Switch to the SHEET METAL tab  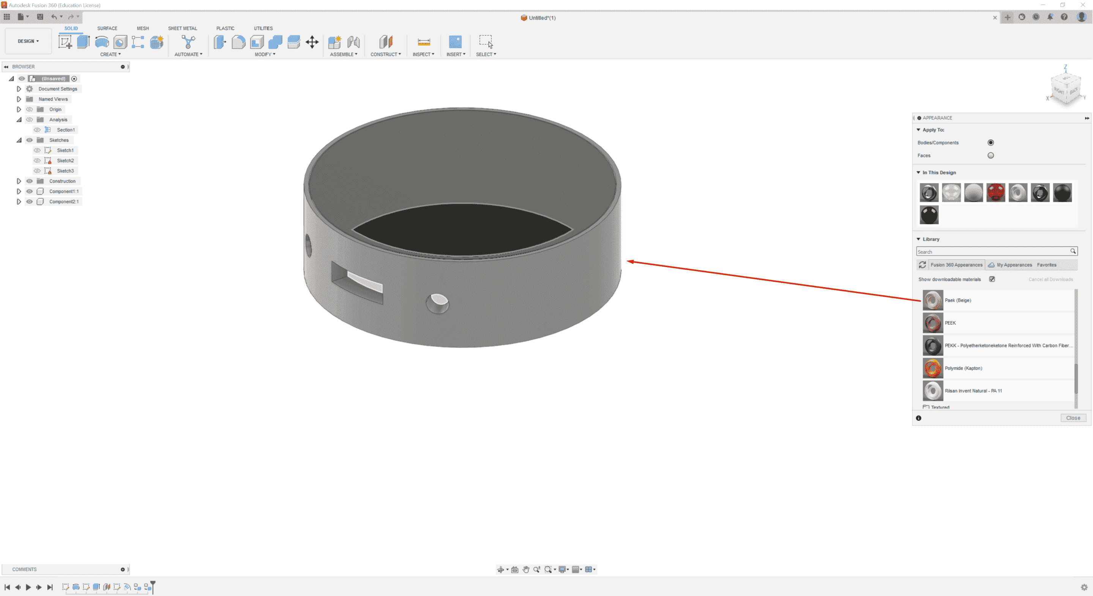(183, 28)
